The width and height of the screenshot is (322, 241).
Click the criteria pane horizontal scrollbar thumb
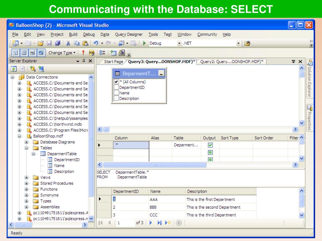[155, 164]
